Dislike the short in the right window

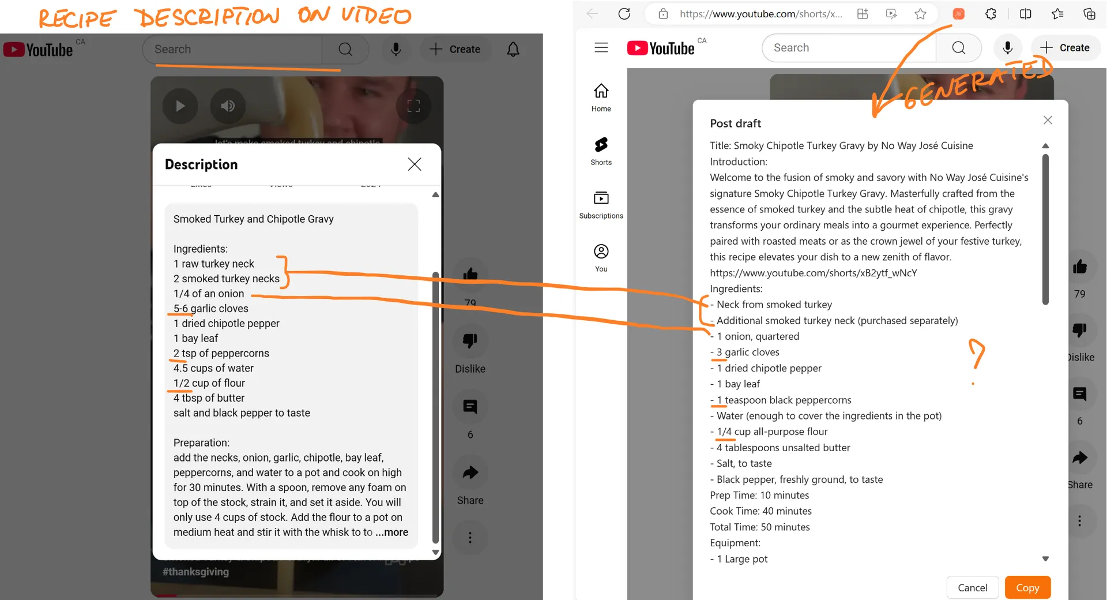pos(1080,330)
